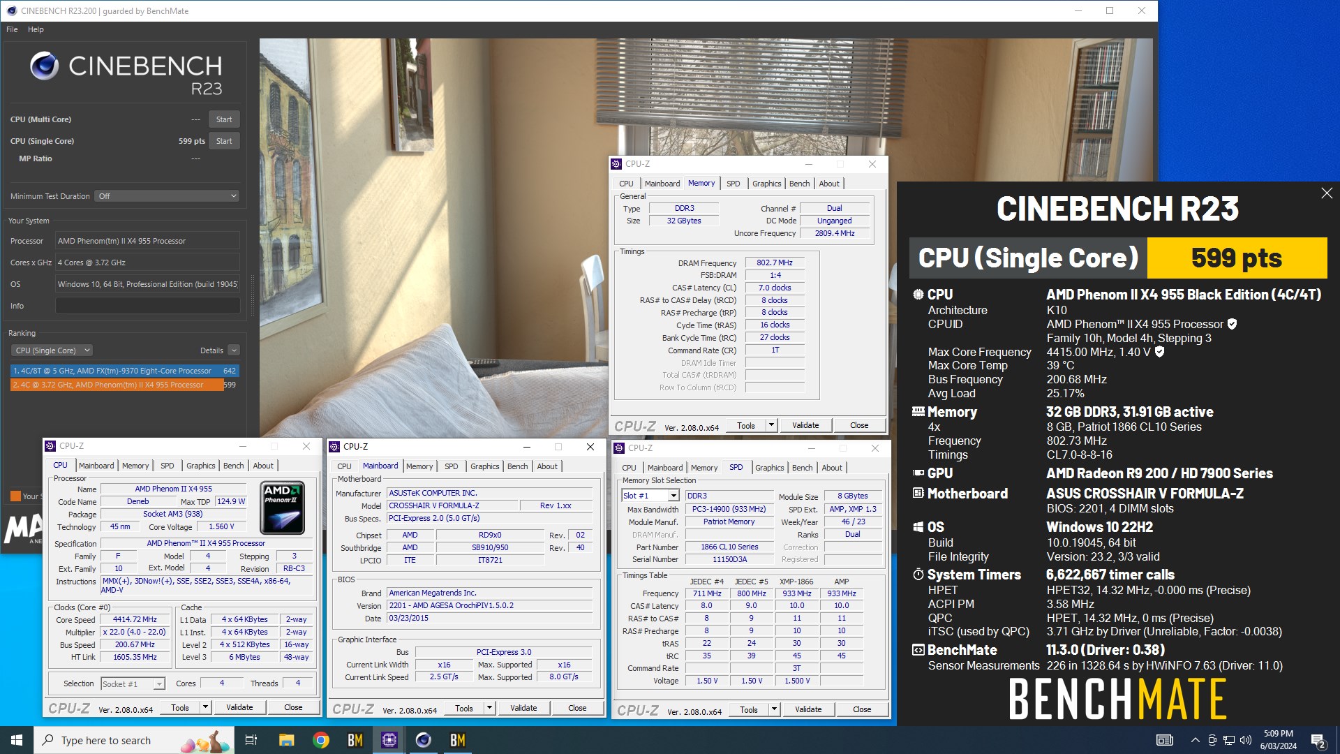1340x754 pixels.
Task: Click the Cinebench R23 sphere logo
Action: (x=45, y=66)
